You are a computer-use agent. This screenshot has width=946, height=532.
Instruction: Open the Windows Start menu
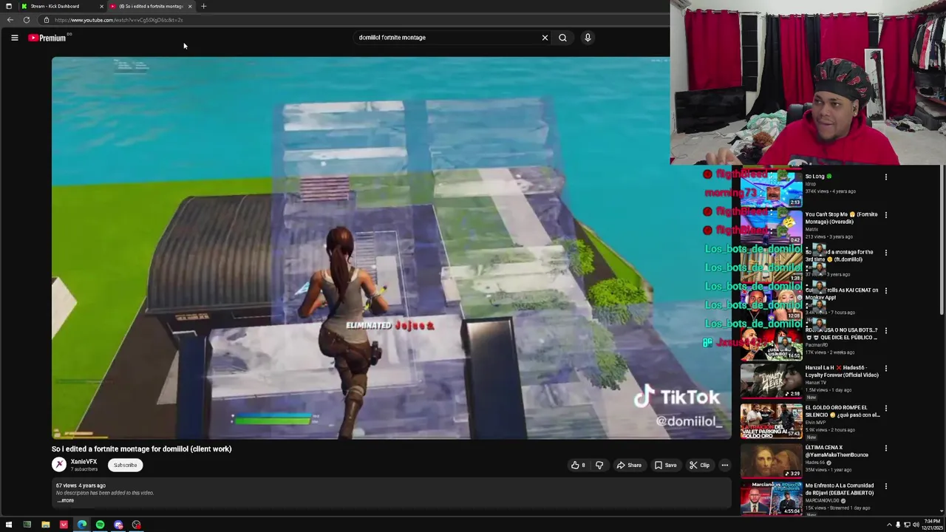(x=9, y=525)
